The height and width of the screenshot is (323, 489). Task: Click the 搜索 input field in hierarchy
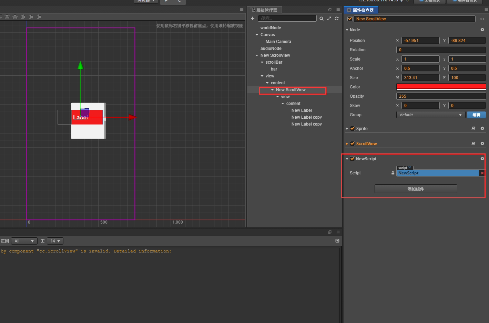tap(287, 18)
